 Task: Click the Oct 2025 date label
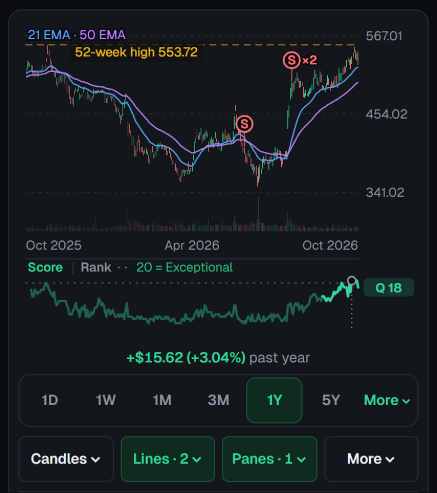pyautogui.click(x=54, y=245)
